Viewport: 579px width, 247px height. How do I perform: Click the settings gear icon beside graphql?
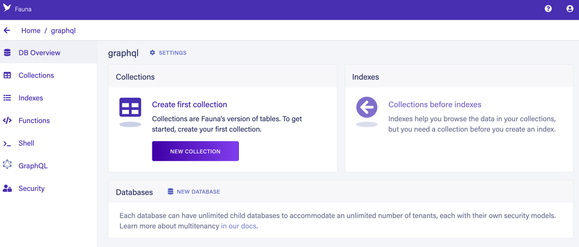152,53
